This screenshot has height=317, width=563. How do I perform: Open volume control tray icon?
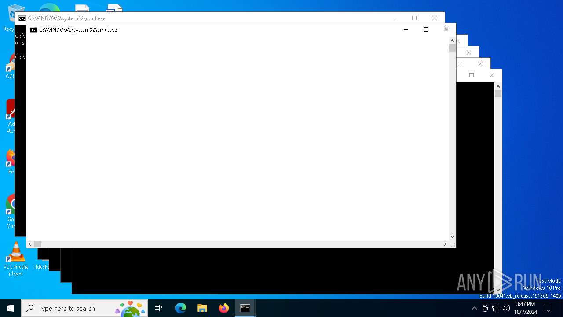(506, 308)
